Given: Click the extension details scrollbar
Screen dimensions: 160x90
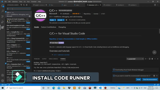Looking at the screenshot, I should (x=159, y=31).
